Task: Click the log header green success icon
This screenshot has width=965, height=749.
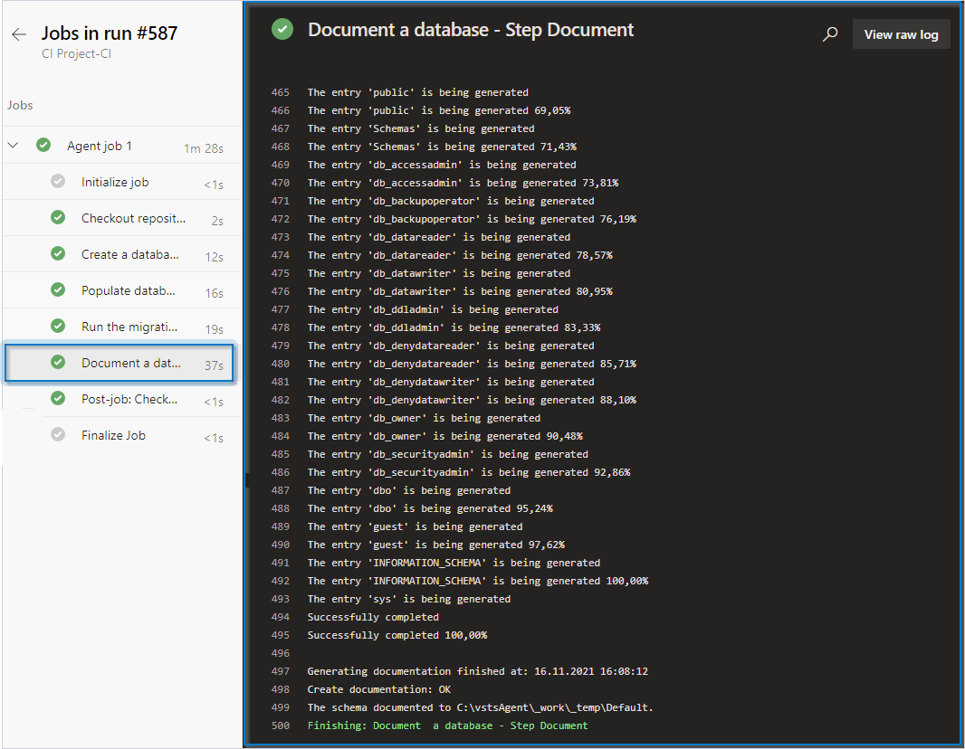Action: (x=282, y=30)
